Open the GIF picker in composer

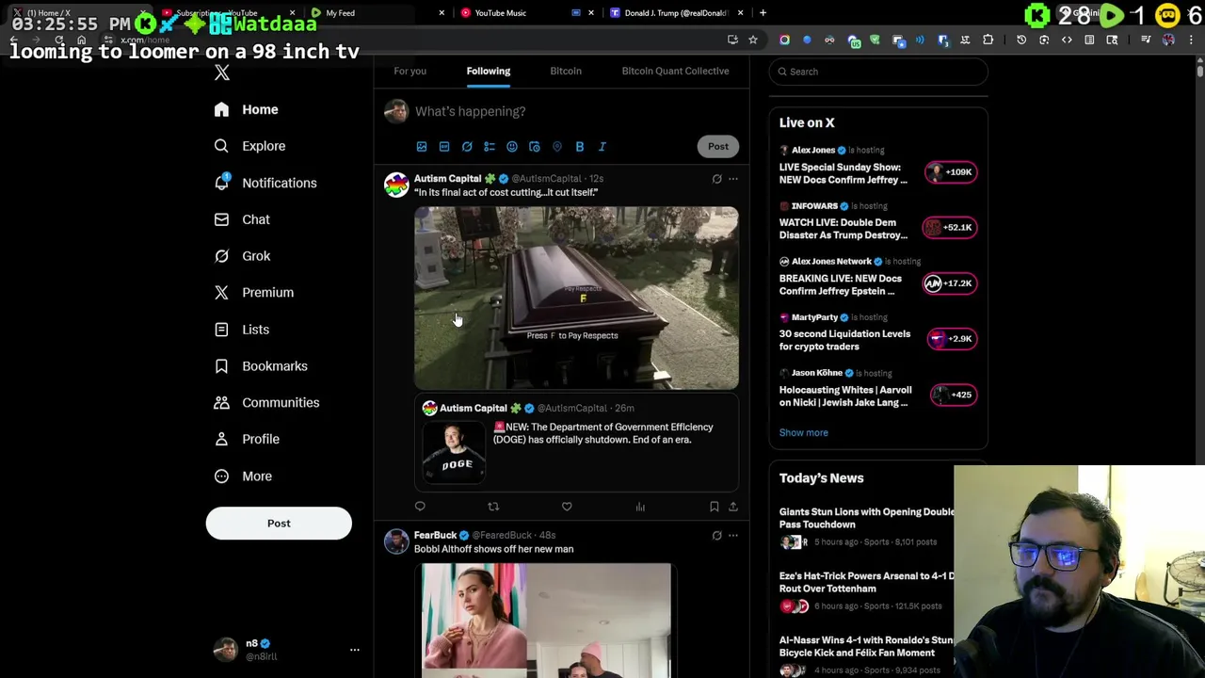[x=444, y=147]
